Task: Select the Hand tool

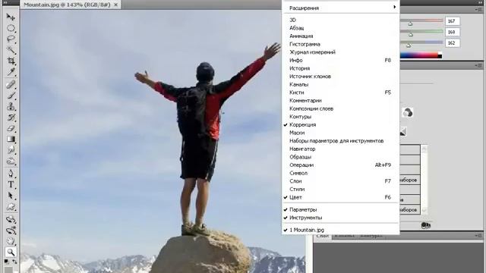Action: point(11,241)
